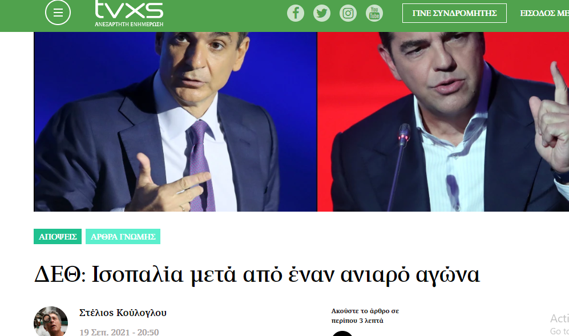Open the ΕΙΣΟΔΟΣ login link
Image resolution: width=569 pixels, height=336 pixels.
(x=544, y=13)
